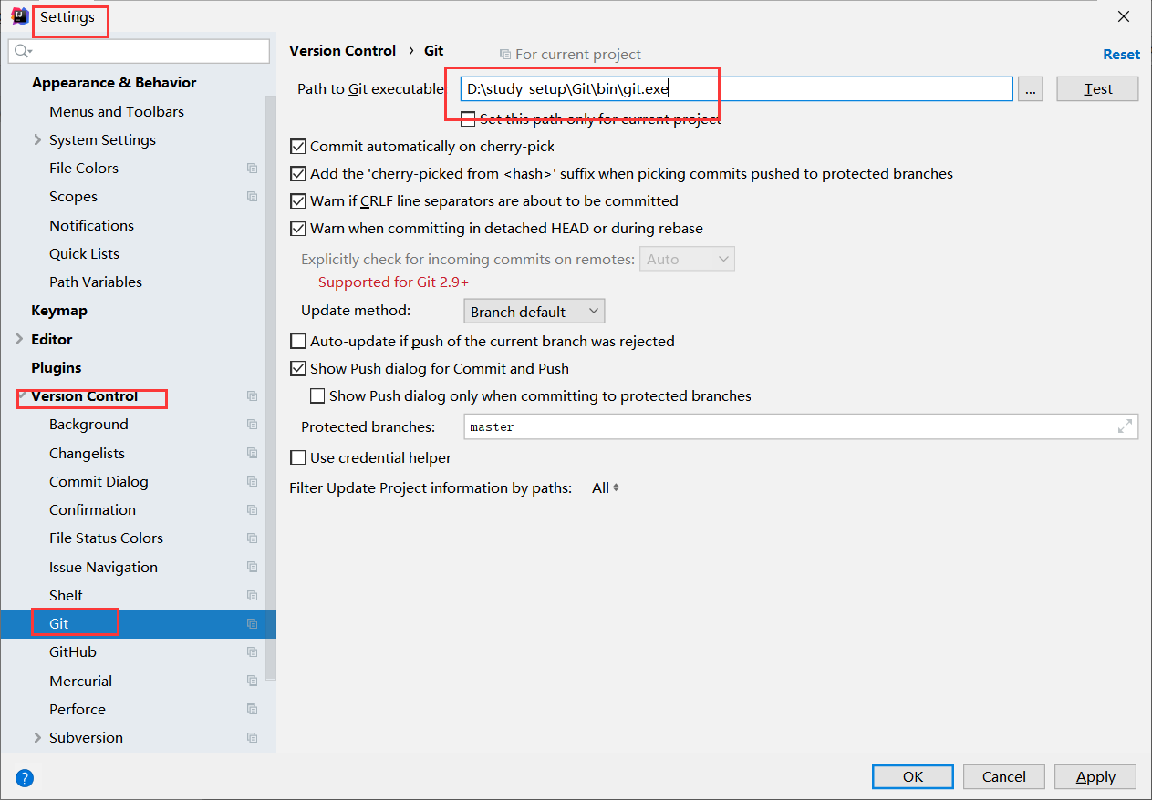
Task: Select GitHub under Version Control
Action: [x=73, y=651]
